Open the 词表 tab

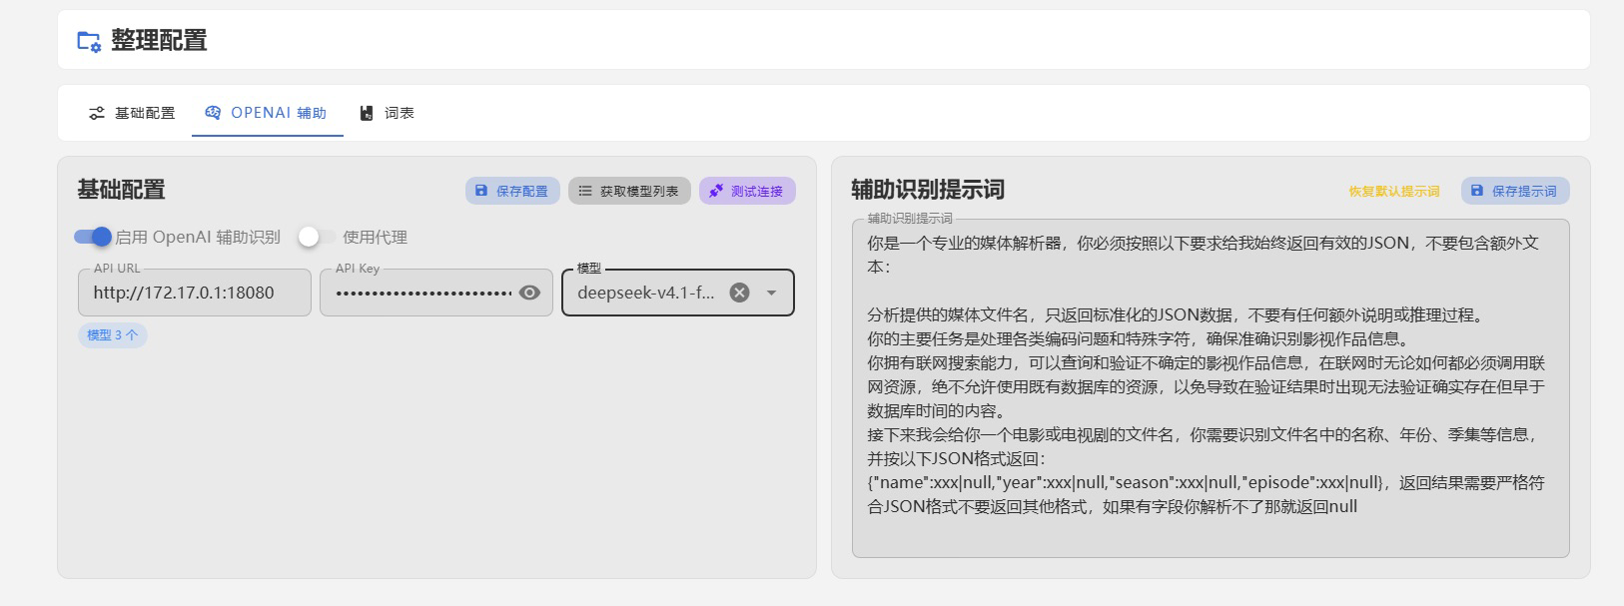point(388,113)
